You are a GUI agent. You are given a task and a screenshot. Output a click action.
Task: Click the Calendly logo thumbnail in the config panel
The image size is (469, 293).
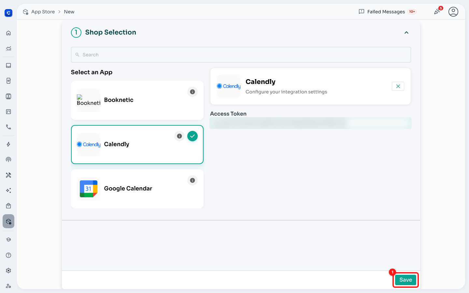coord(229,86)
